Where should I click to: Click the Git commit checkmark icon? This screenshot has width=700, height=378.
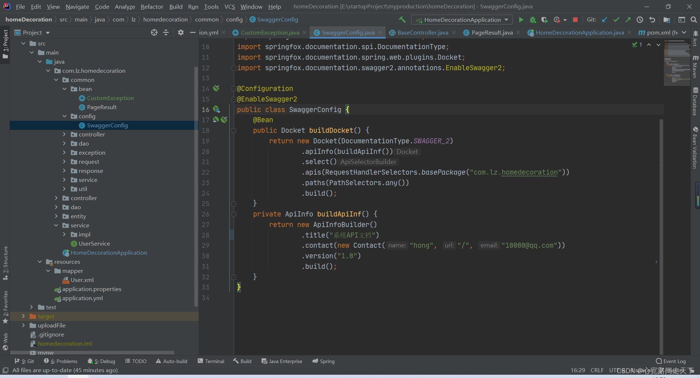[x=617, y=20]
